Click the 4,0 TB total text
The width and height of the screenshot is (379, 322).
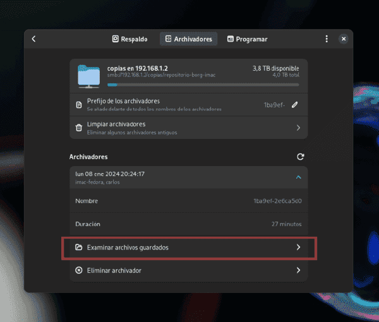point(286,75)
